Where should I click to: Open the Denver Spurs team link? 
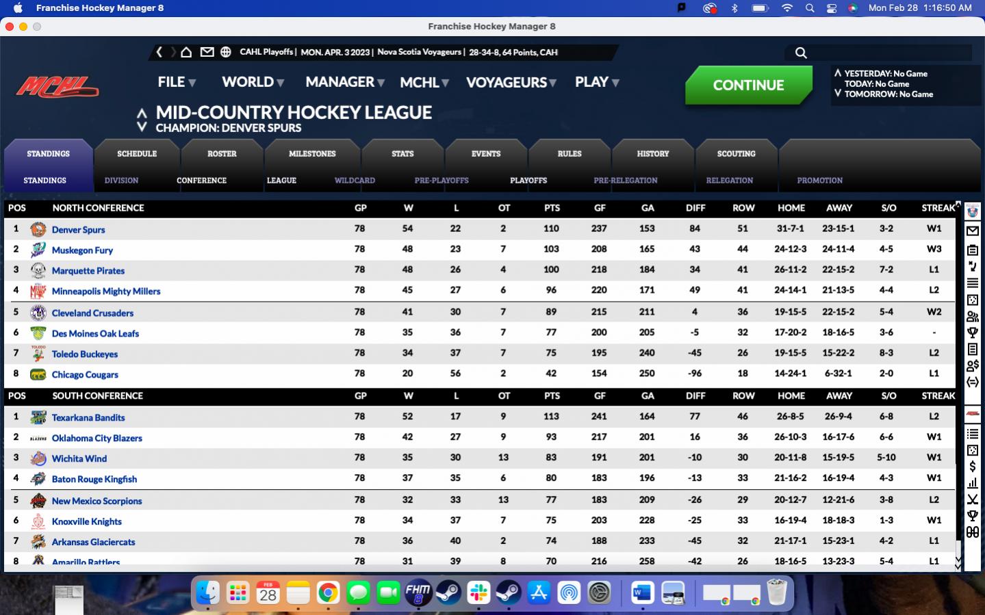click(x=78, y=230)
